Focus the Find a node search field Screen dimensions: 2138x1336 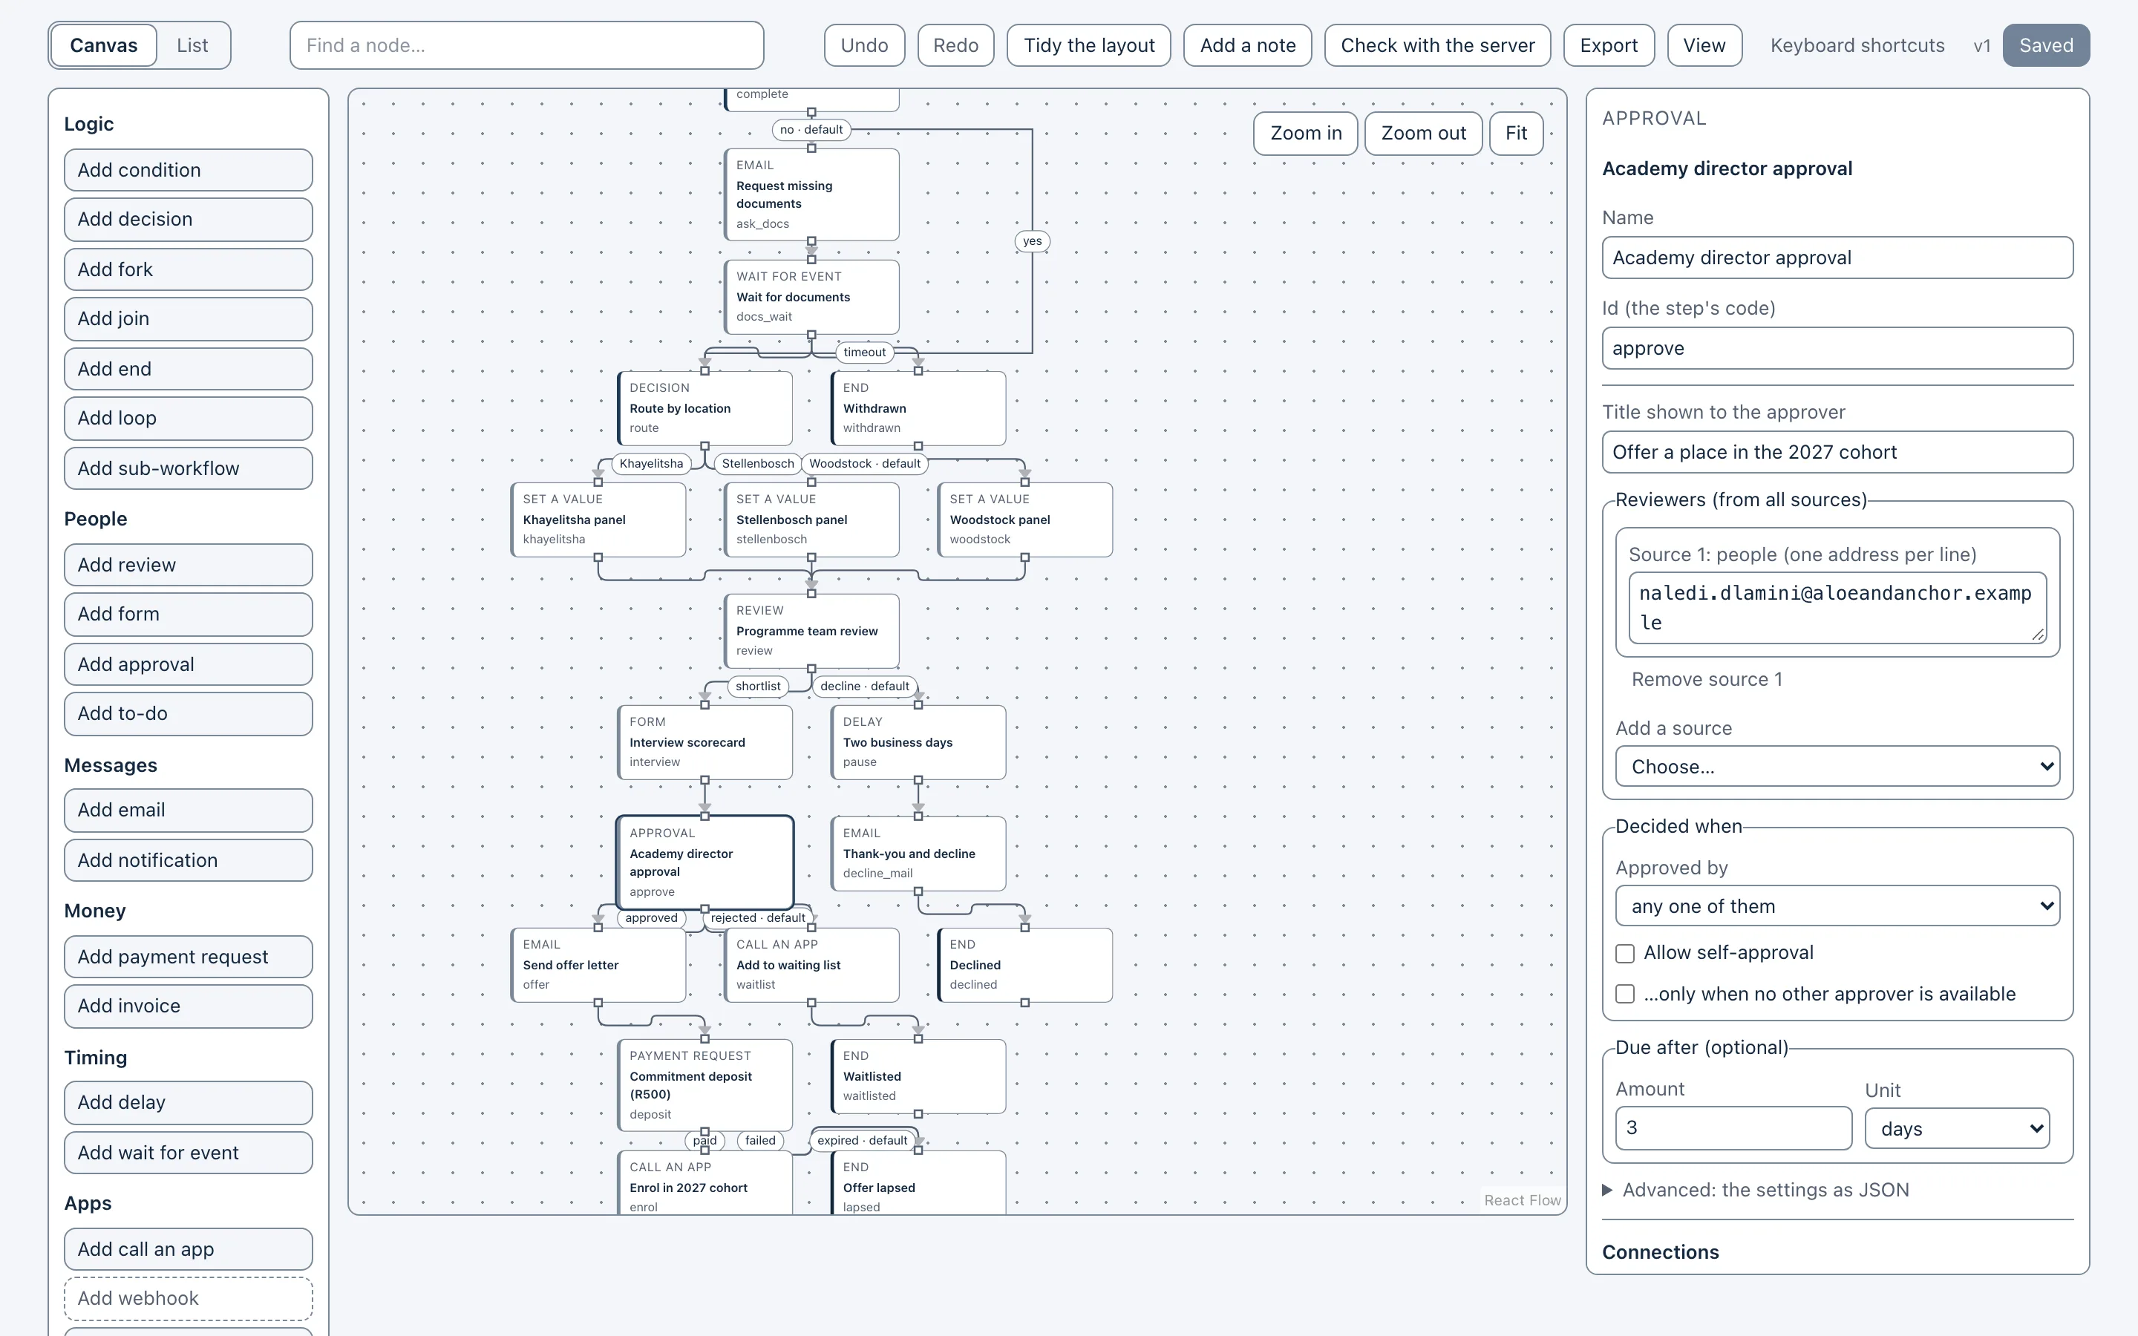[526, 45]
